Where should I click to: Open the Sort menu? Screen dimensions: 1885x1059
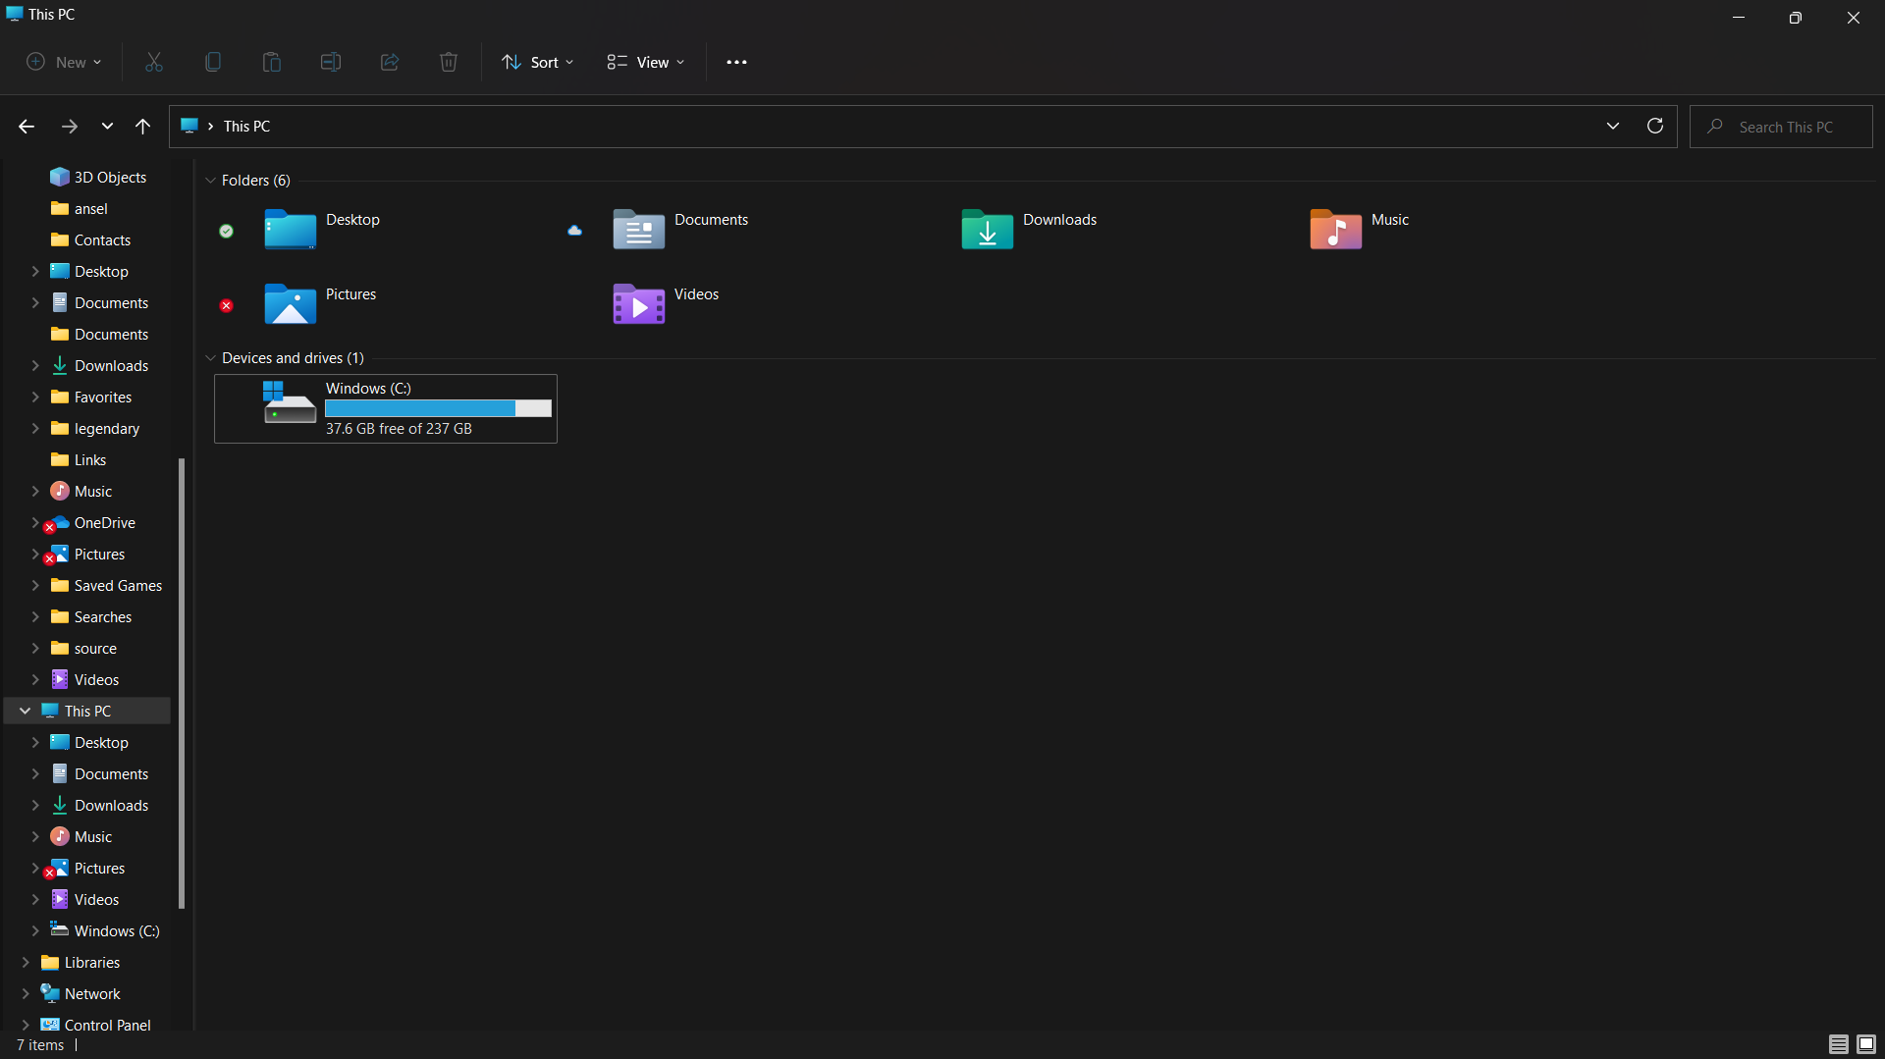[538, 62]
